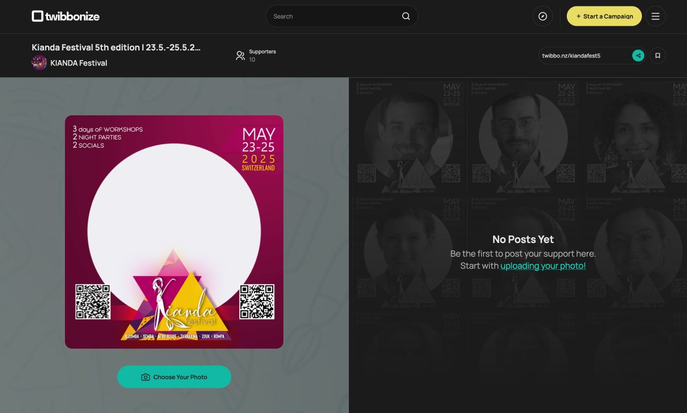687x413 pixels.
Task: Bookmark this campaign
Action: coord(657,56)
